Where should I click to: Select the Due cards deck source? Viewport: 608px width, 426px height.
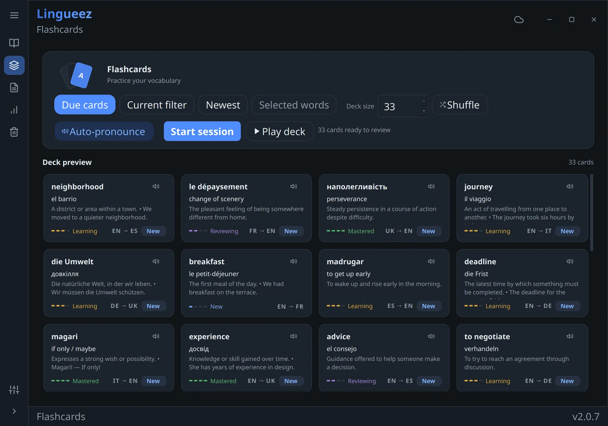click(85, 105)
